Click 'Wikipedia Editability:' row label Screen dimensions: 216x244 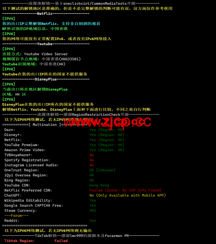coord(28,200)
